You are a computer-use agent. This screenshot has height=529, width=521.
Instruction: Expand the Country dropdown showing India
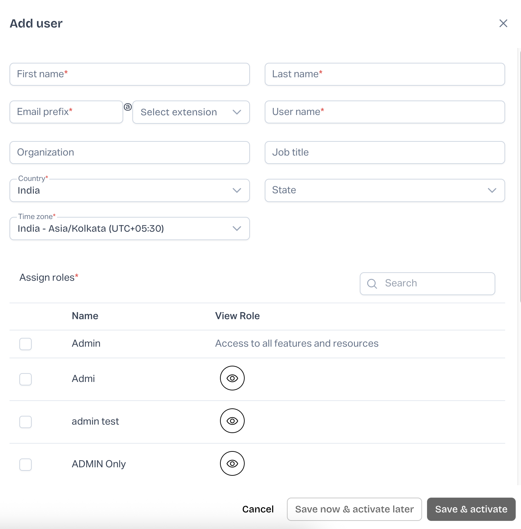[x=130, y=190]
